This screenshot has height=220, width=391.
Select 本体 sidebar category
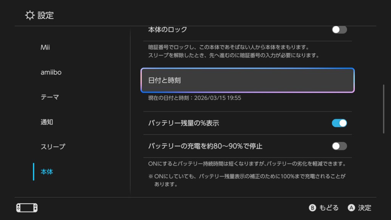47,172
